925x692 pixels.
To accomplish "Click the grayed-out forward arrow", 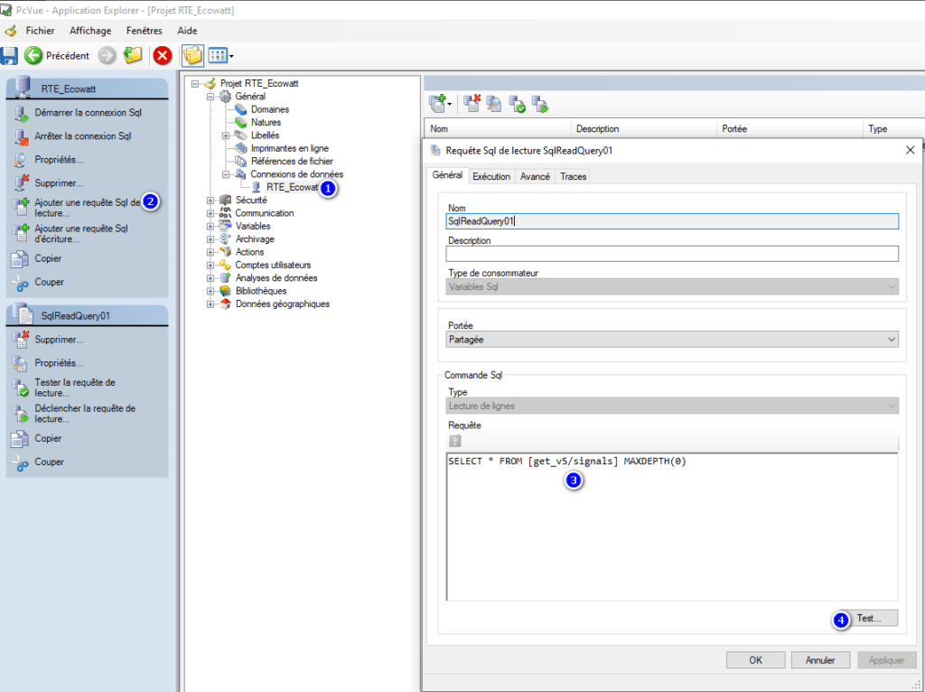I will [x=107, y=55].
